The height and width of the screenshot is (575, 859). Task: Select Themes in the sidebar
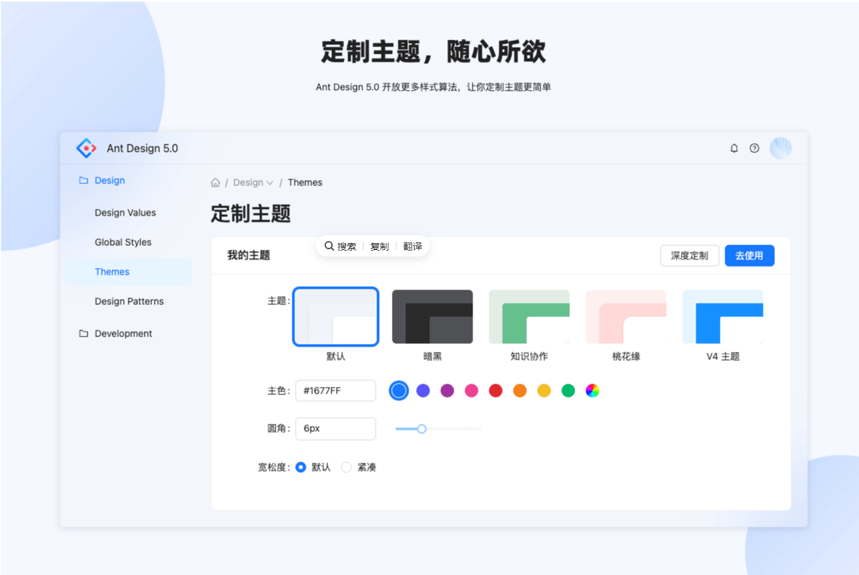pos(127,271)
